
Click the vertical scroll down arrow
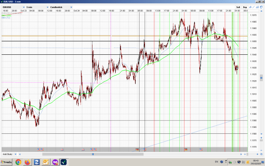(x=261, y=134)
